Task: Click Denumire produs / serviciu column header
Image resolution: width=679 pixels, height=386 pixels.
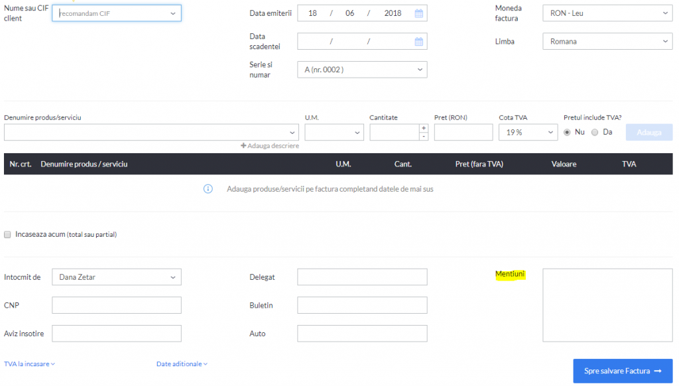Action: [x=84, y=164]
